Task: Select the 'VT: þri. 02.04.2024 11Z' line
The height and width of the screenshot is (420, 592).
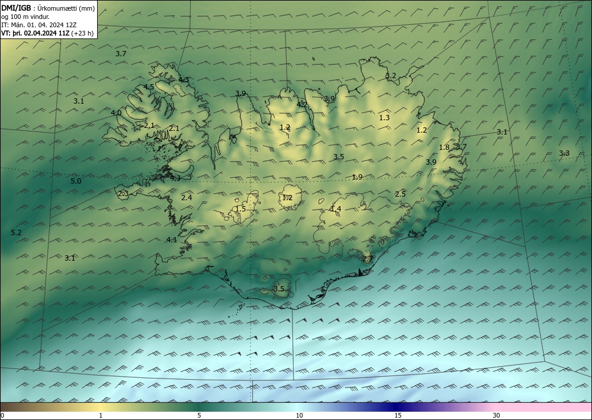Action: click(x=35, y=33)
